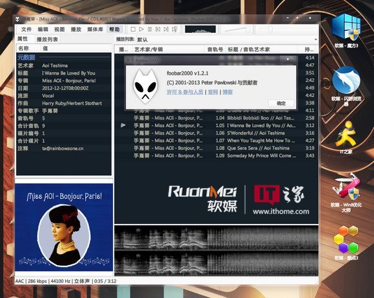Click the Play button in toolbar
The height and width of the screenshot is (298, 374).
[x=141, y=29]
